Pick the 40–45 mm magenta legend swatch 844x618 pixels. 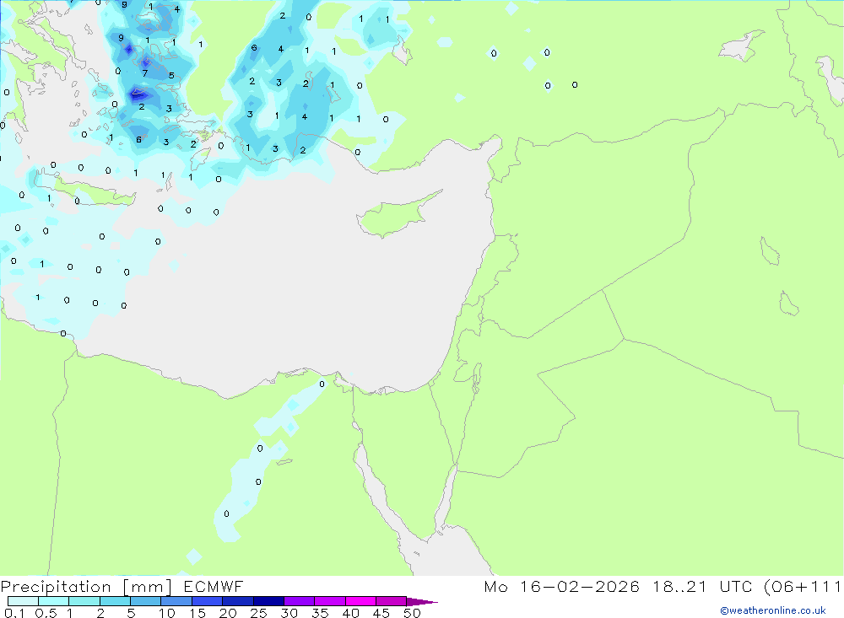(x=360, y=601)
